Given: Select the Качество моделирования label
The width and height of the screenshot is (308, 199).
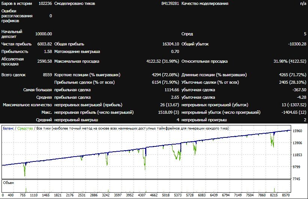Looking at the screenshot, I should (205, 3).
